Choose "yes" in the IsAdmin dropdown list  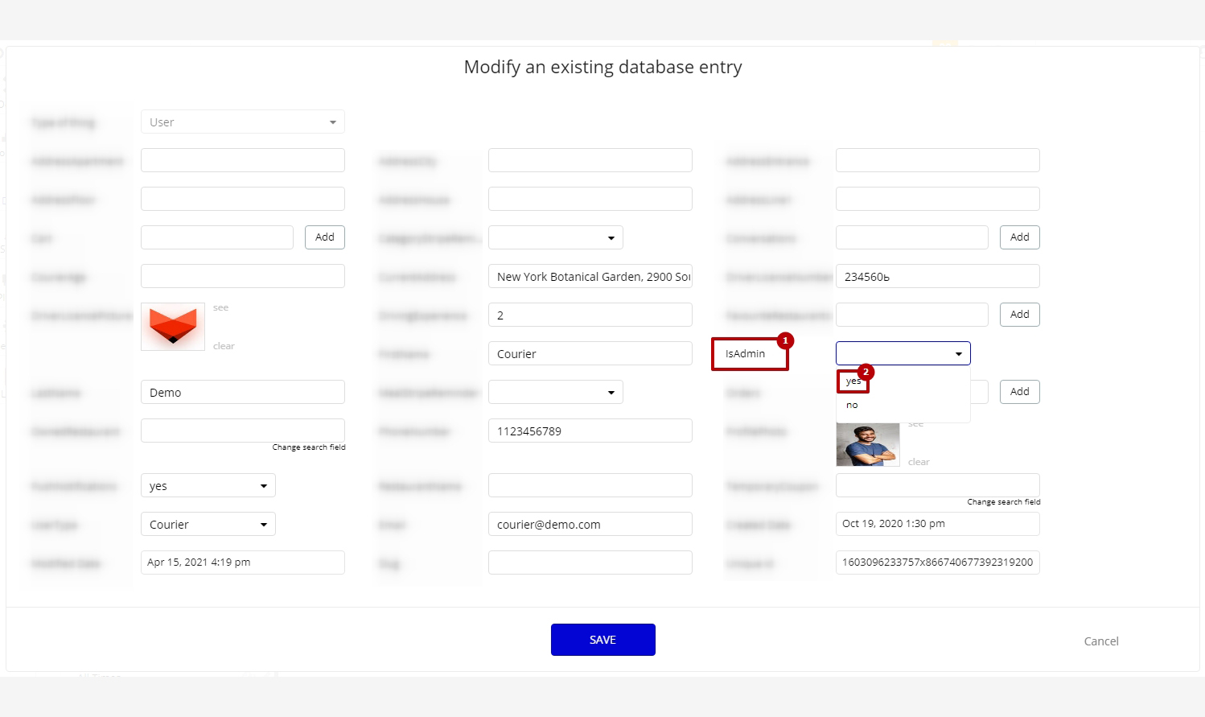point(853,381)
